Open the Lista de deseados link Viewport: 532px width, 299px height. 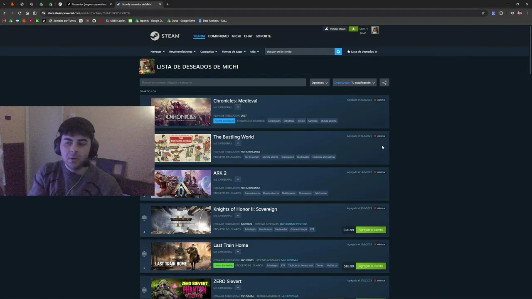(362, 51)
